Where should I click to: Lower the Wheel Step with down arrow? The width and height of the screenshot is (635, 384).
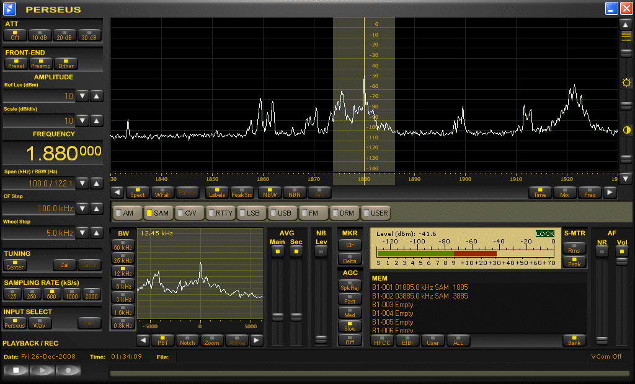coord(82,233)
